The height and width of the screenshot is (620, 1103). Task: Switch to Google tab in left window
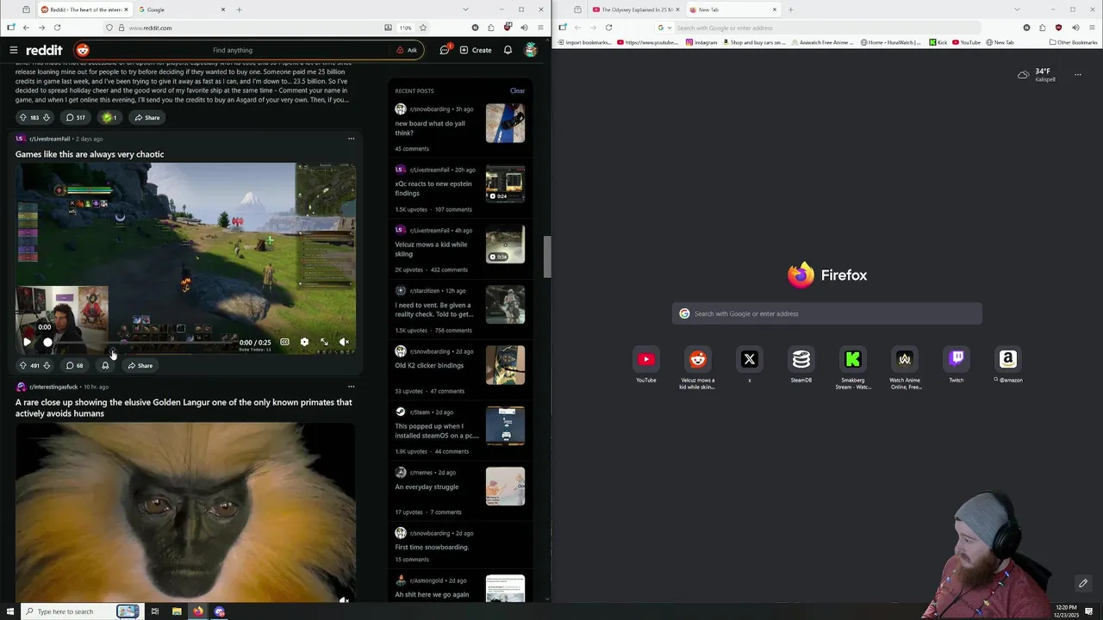pyautogui.click(x=181, y=9)
